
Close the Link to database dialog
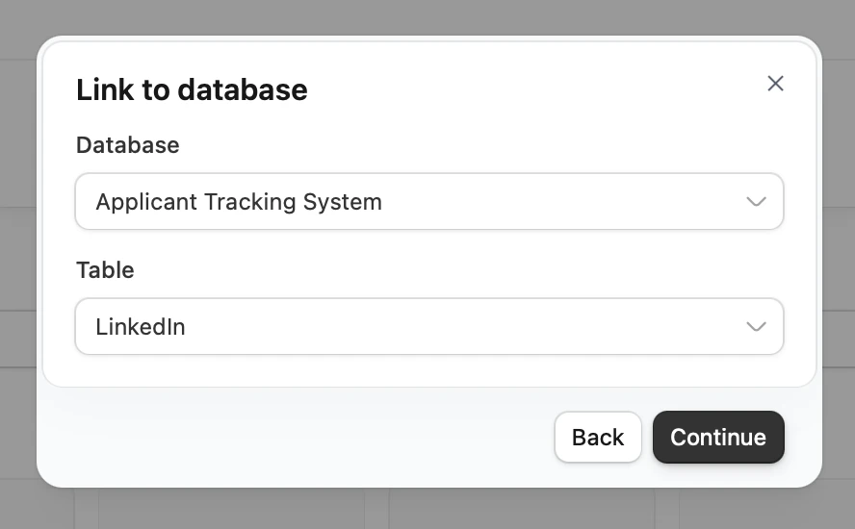775,84
